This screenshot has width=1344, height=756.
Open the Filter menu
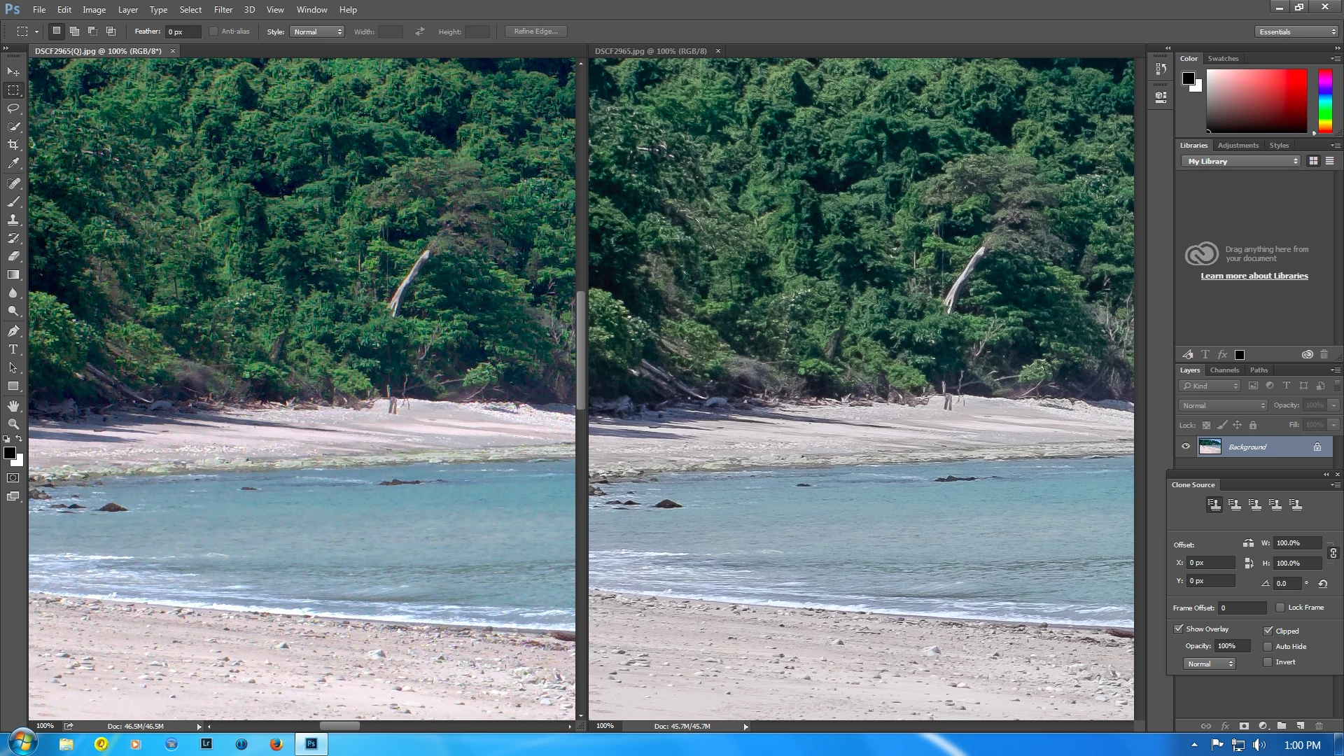(223, 10)
